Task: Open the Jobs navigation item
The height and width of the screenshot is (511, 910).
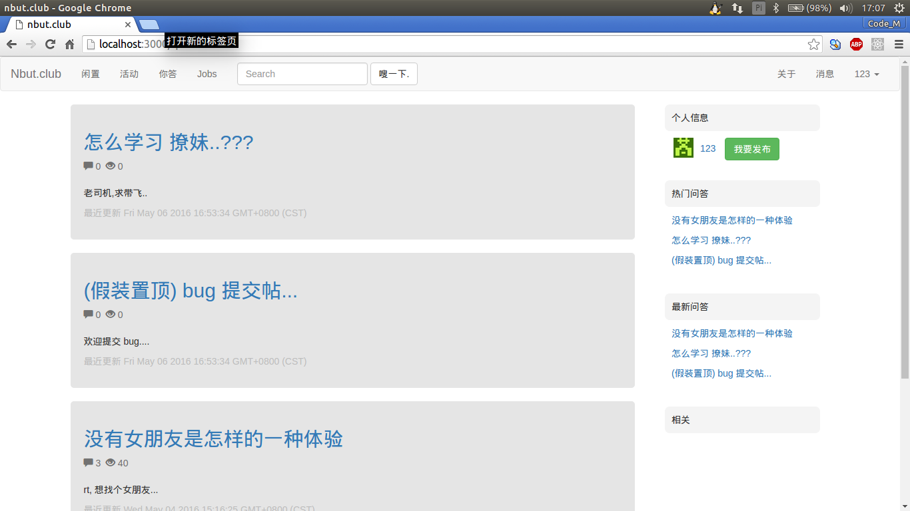Action: click(x=207, y=74)
